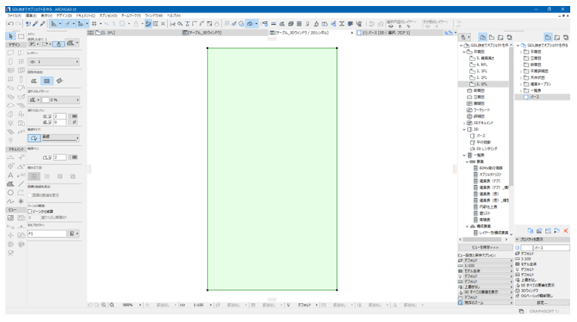Click the grid snap icon in toolbar
This screenshot has height=322, width=577.
coord(94,24)
